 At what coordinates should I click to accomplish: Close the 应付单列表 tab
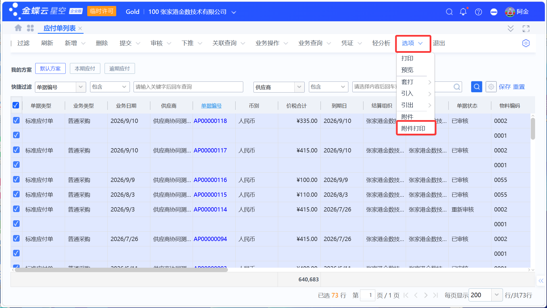[x=80, y=28]
